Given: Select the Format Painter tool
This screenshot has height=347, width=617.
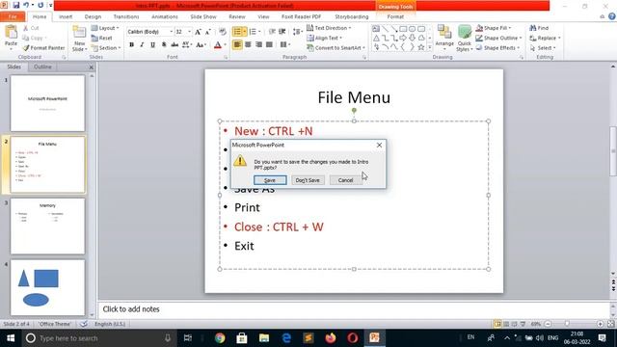Looking at the screenshot, I should 43,47.
